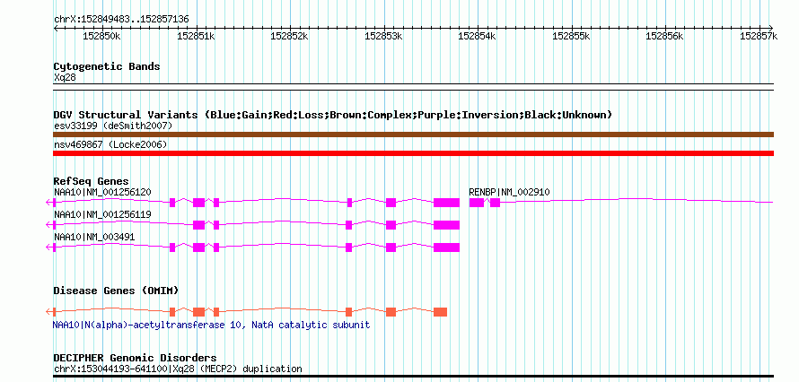Click the 152856k ruler label
799x382 pixels.
coord(665,36)
